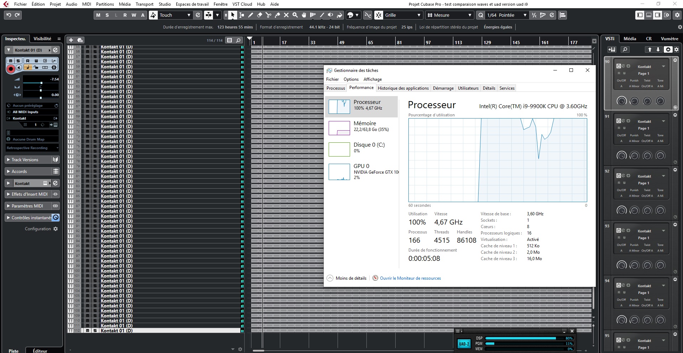Switch to the Performance tab in Gestionnaire des tâches
The height and width of the screenshot is (353, 683).
[x=362, y=88]
